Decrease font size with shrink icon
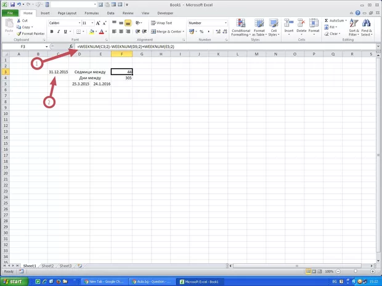Screen dimensions: 382x286 click(105, 23)
